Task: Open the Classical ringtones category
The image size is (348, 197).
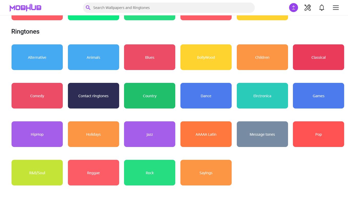Action: tap(319, 57)
